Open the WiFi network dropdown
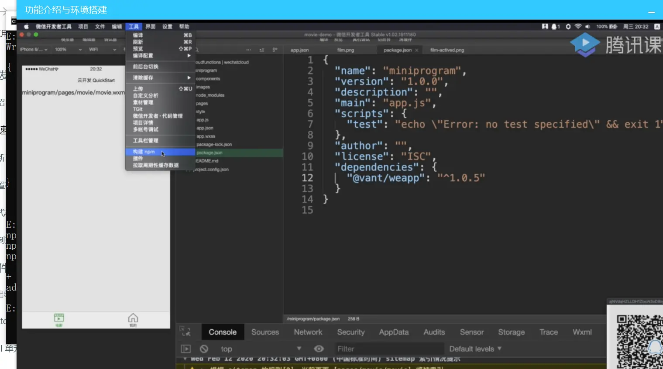Viewport: 663px width, 369px height. [x=103, y=50]
